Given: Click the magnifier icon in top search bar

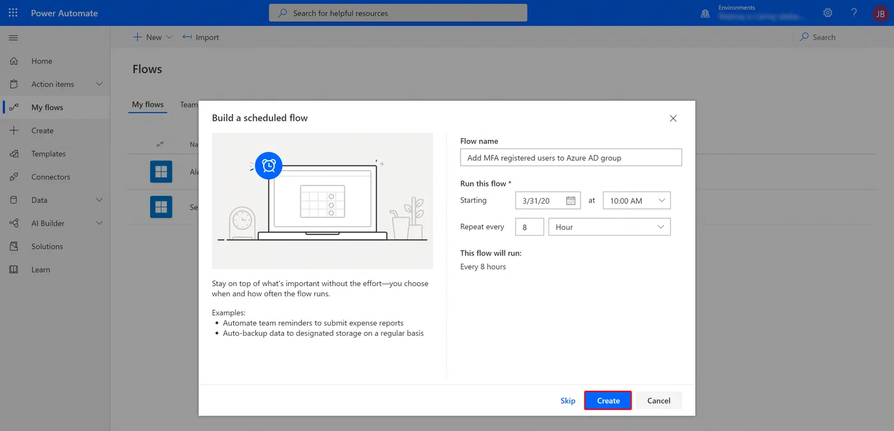Looking at the screenshot, I should point(282,13).
